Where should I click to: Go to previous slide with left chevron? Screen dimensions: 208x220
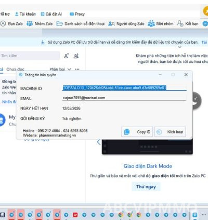tap(98, 142)
